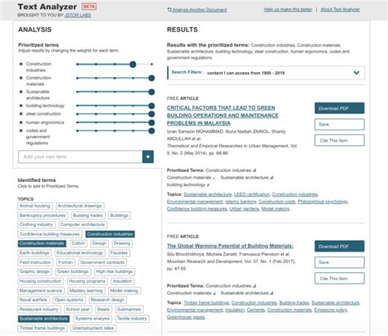Select the Unemployment rates topic tag
Viewport: 388px width, 336px height.
coord(93,328)
